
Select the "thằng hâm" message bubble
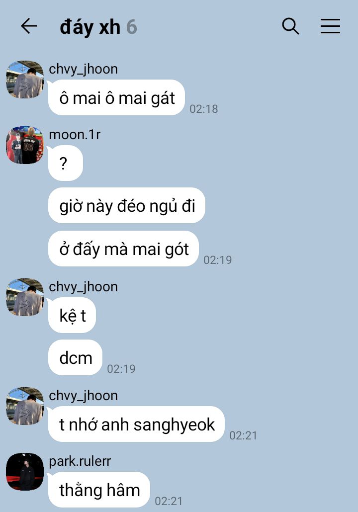point(99,490)
